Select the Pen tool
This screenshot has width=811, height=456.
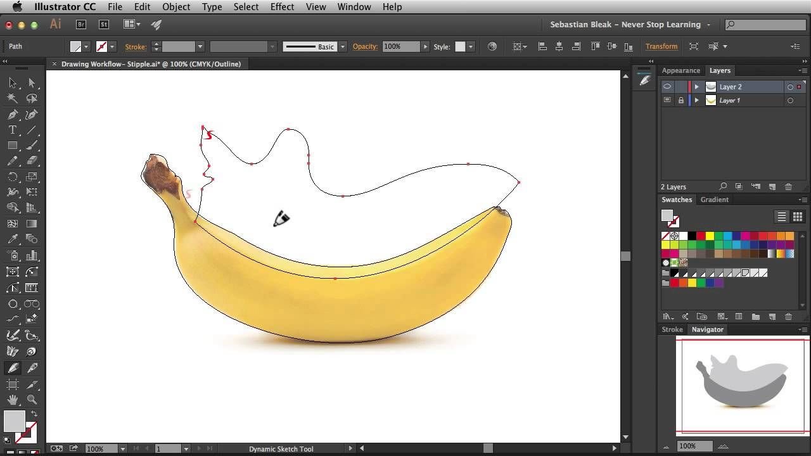[13, 115]
